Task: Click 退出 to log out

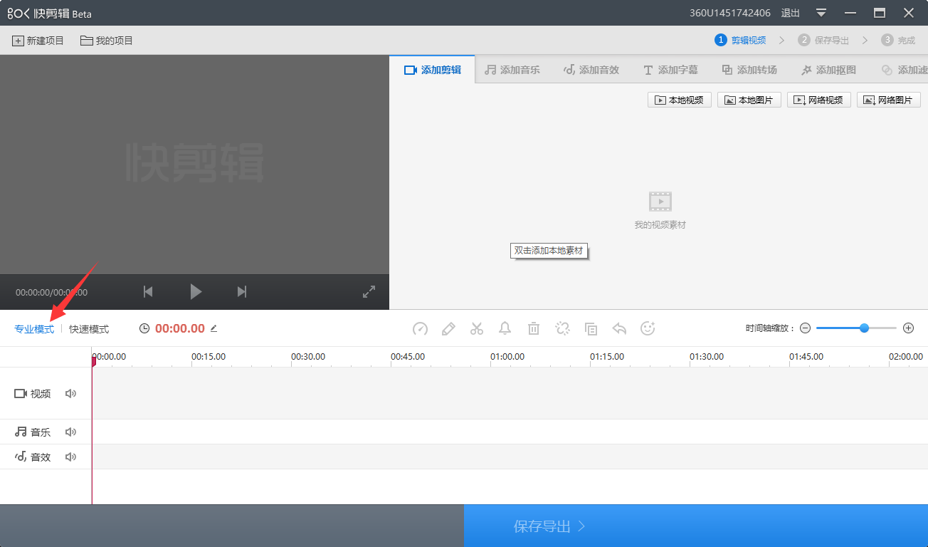Action: (791, 13)
